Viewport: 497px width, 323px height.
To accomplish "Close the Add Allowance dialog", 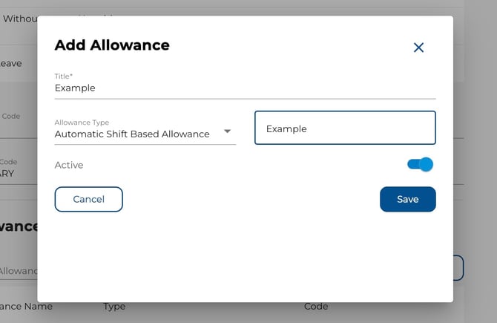I will [x=418, y=48].
